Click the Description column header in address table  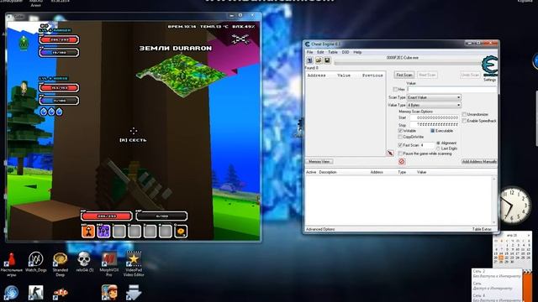328,172
